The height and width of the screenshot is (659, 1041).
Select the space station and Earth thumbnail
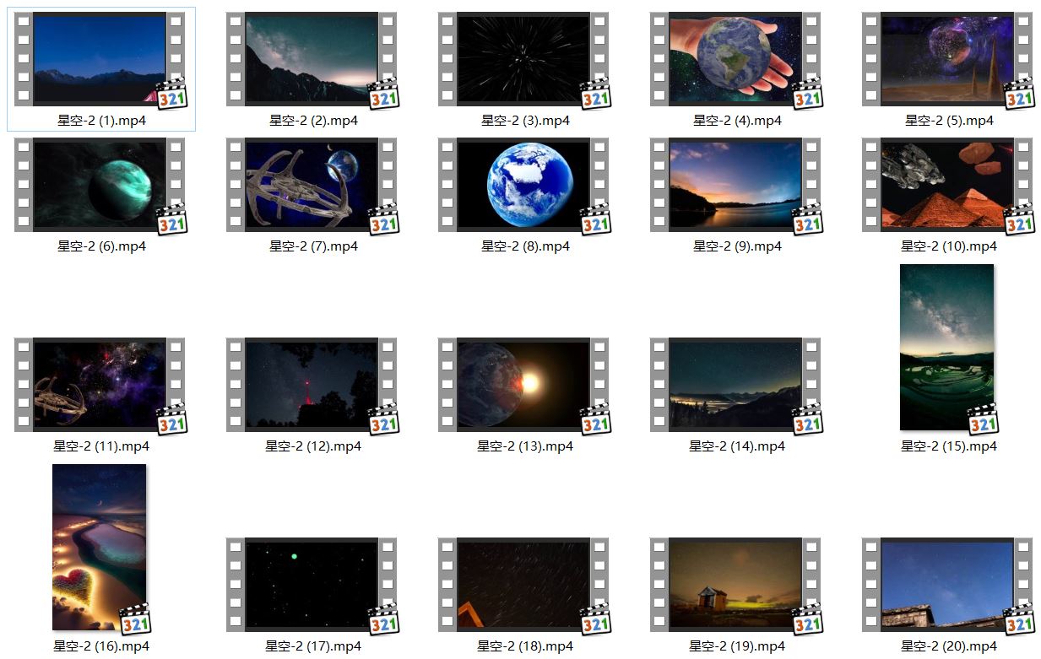[x=312, y=185]
